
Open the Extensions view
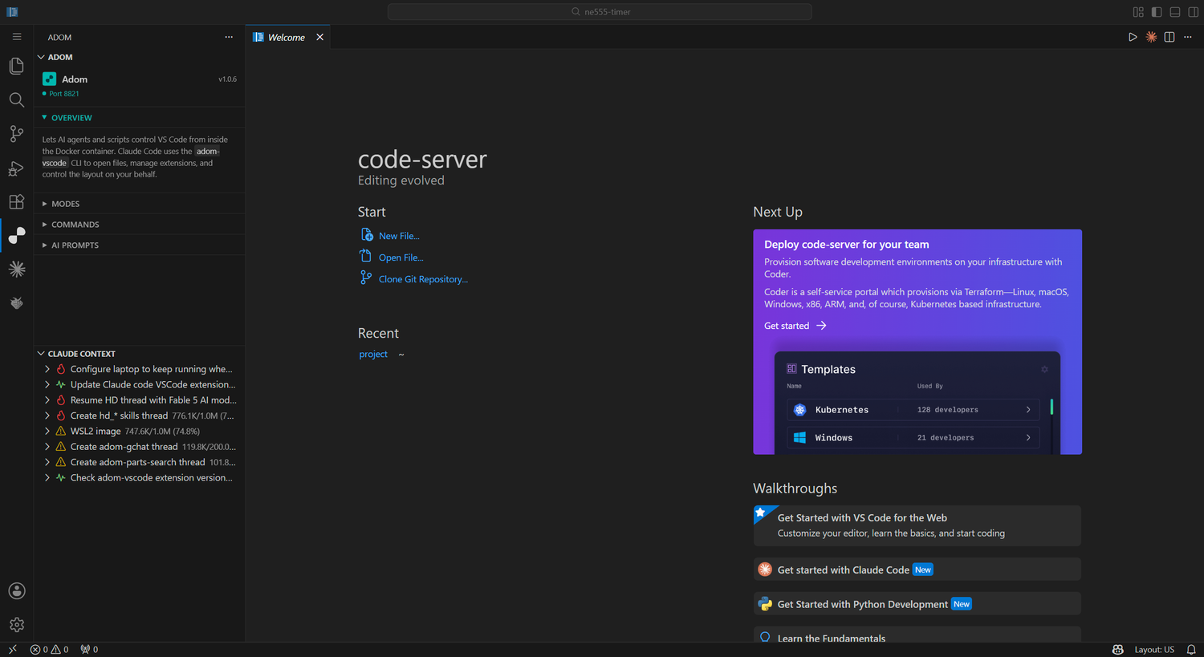pyautogui.click(x=17, y=202)
